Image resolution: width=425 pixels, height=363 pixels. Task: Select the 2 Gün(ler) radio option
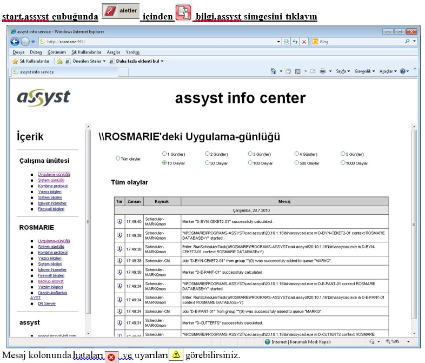(207, 154)
